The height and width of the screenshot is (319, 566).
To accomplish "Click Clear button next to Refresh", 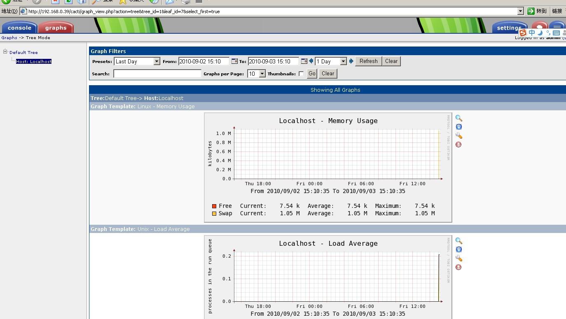I will point(391,61).
